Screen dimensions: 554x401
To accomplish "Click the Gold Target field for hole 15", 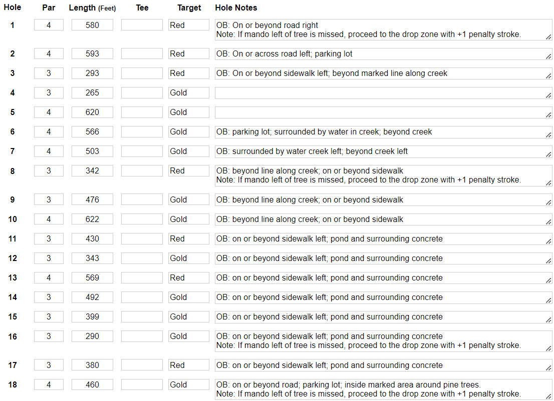I will click(x=188, y=316).
